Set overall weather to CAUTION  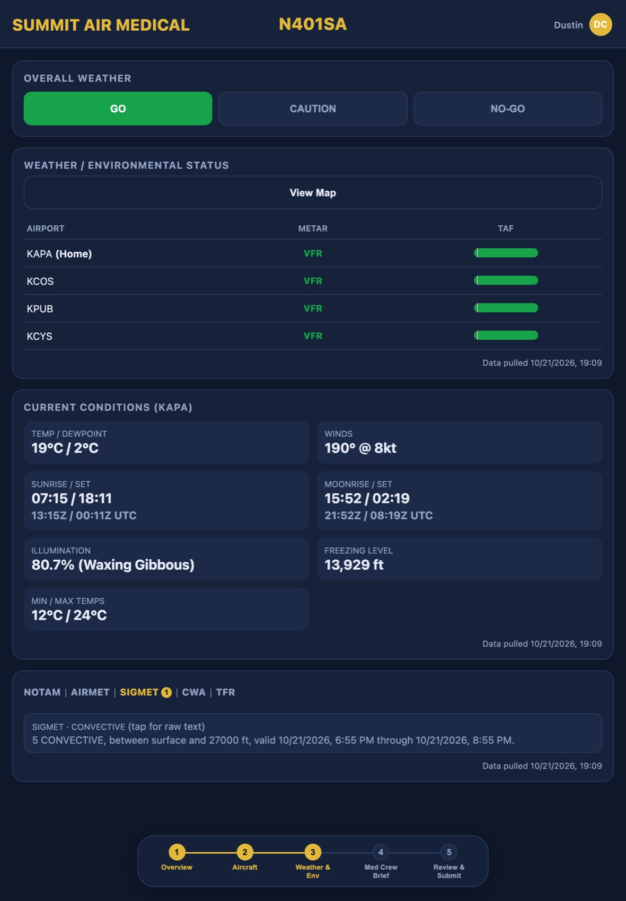click(x=313, y=109)
